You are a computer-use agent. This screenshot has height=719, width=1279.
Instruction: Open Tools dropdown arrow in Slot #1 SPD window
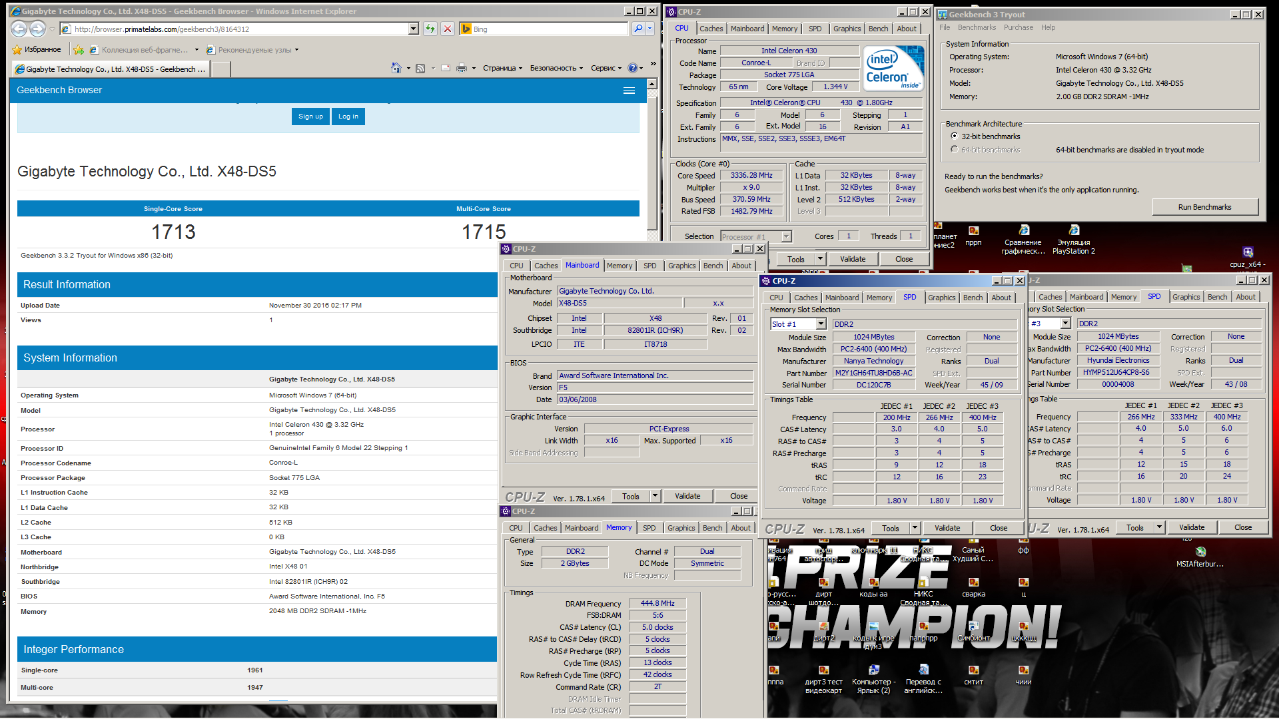(915, 528)
